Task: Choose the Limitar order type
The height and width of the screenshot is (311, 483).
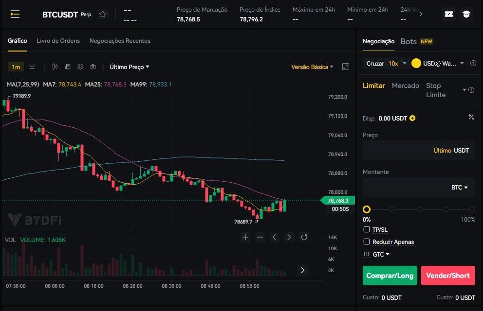Action: click(x=373, y=86)
